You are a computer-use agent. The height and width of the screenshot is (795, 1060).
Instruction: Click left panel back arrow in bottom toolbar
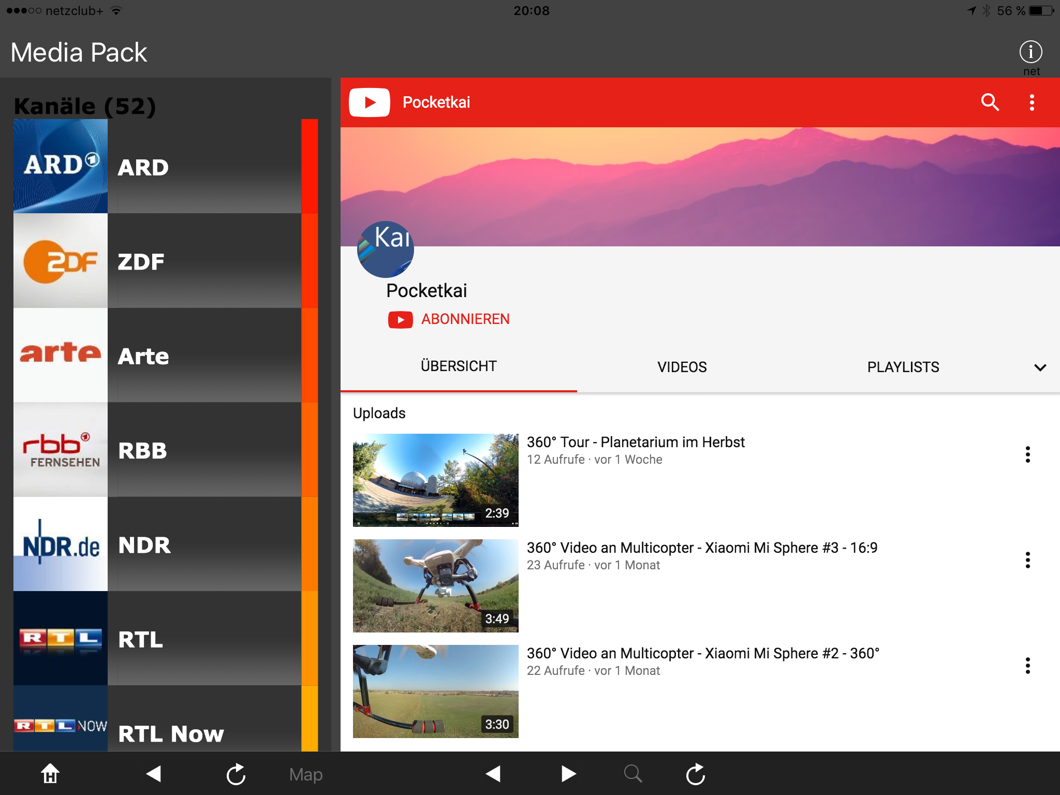click(154, 774)
